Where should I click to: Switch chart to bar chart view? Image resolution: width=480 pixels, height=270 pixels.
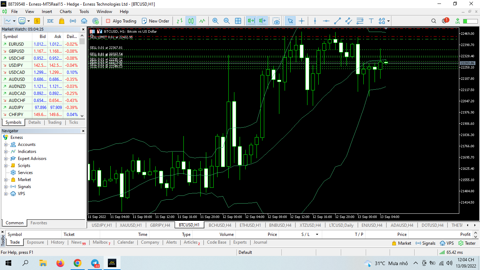click(x=180, y=21)
